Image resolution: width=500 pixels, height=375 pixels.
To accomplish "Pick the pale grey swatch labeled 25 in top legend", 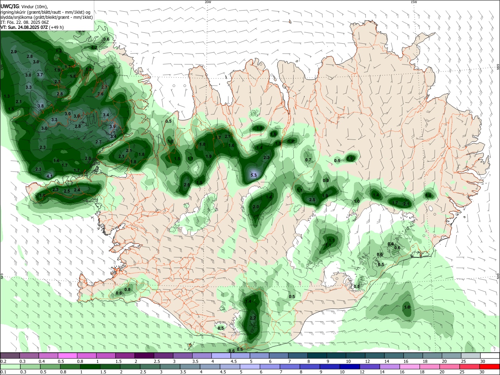I will 470,355.
